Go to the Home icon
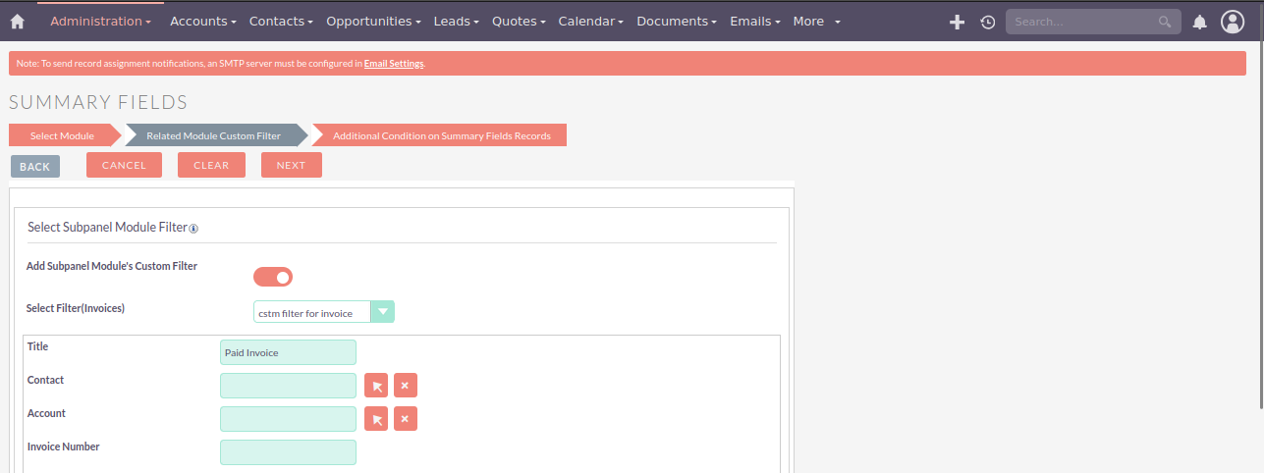Viewport: 1264px width, 473px height. point(17,22)
